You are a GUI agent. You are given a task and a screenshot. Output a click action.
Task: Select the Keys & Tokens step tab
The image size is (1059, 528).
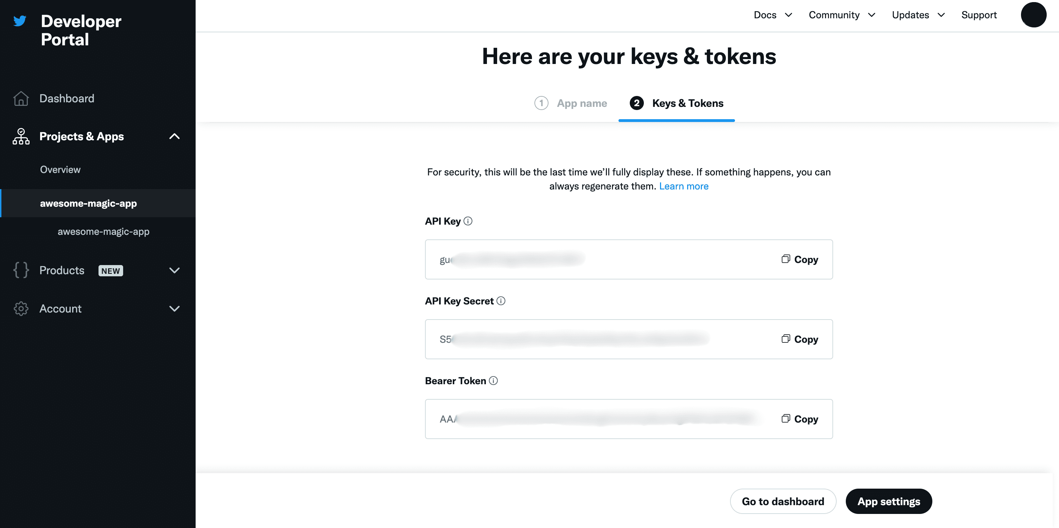pos(677,103)
